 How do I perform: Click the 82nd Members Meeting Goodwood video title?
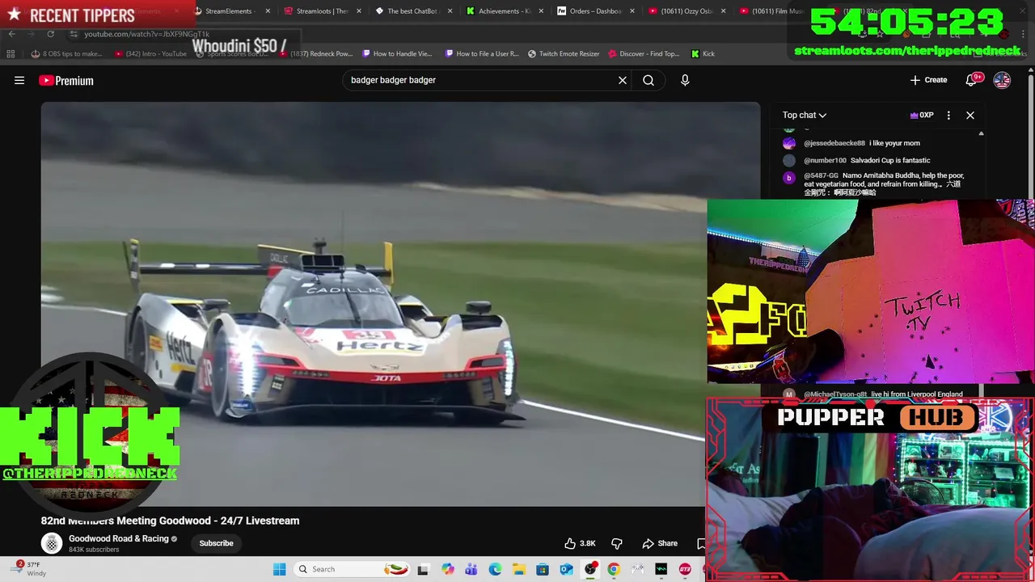tap(170, 521)
